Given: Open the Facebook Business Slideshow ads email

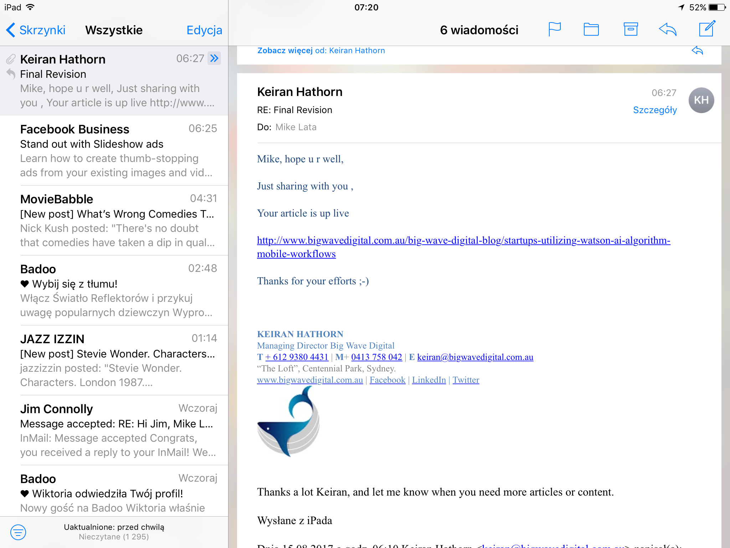Looking at the screenshot, I should tap(118, 151).
